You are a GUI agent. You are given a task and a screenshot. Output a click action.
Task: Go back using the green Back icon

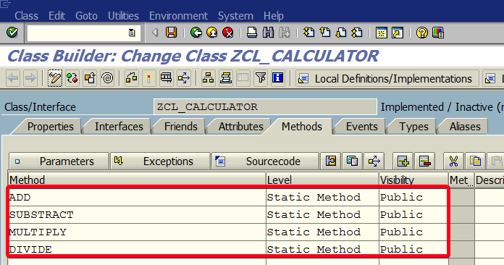click(196, 33)
